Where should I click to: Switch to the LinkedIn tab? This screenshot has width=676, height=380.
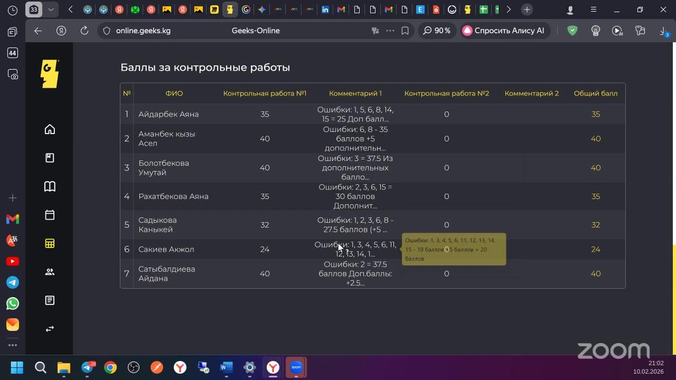pos(325,9)
